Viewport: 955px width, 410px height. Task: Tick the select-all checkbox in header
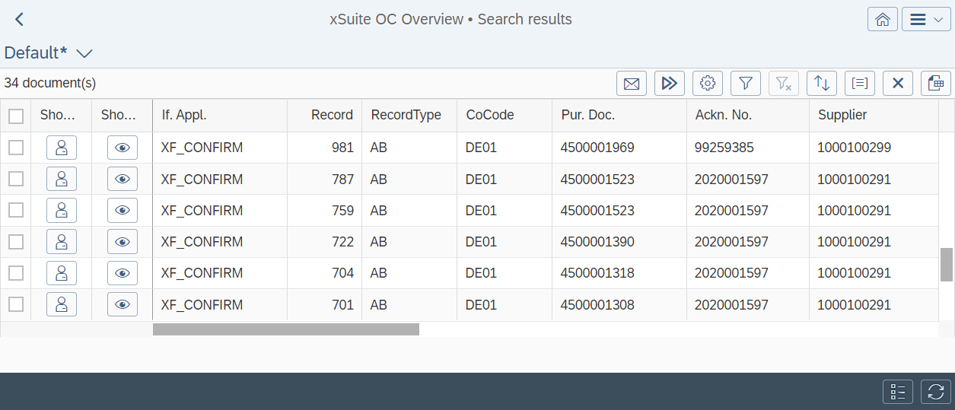click(x=15, y=116)
